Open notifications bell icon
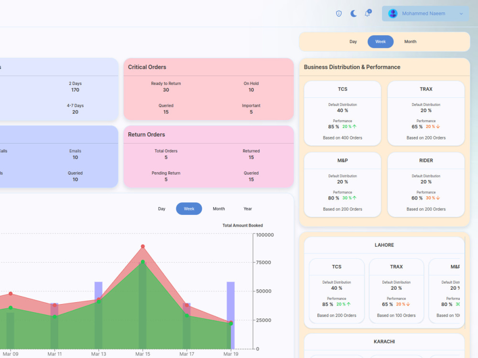The height and width of the screenshot is (358, 478). (368, 13)
